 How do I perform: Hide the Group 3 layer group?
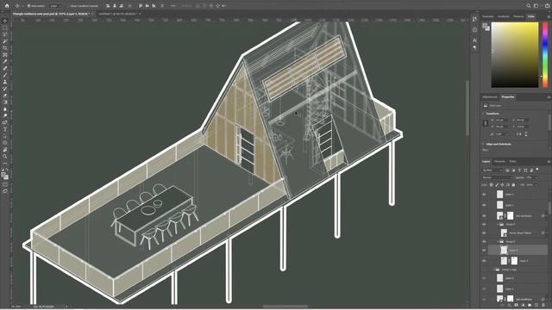[x=484, y=241]
